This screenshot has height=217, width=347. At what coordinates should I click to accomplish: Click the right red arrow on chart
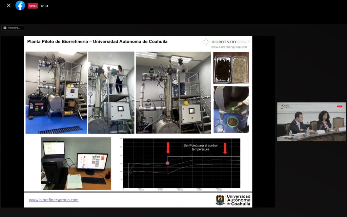pyautogui.click(x=225, y=148)
